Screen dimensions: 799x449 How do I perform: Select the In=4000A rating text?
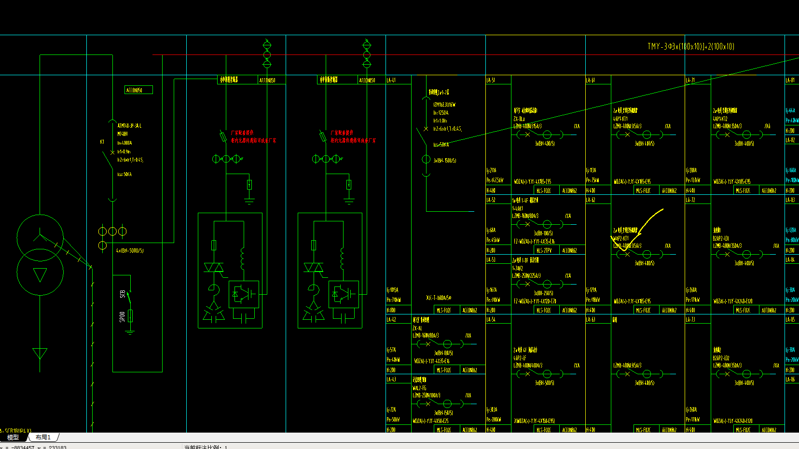coord(124,143)
